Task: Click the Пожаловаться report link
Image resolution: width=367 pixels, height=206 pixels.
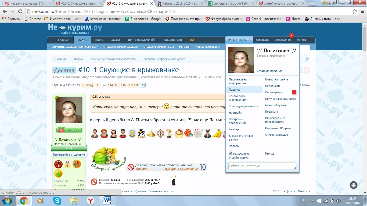Action: point(158,191)
